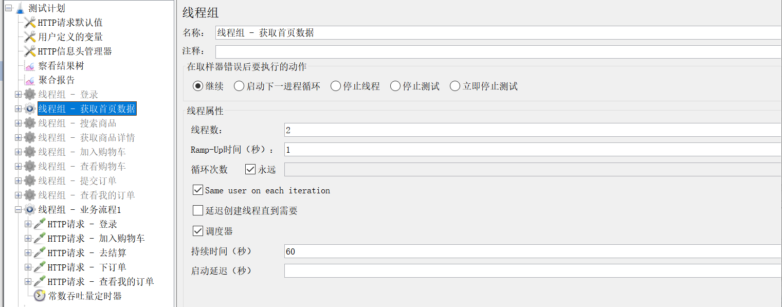
Task: Select the HTTP请求默认值 wrench icon
Action: point(30,23)
